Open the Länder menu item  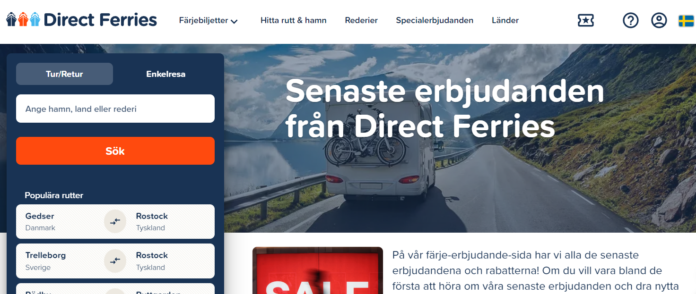(505, 20)
